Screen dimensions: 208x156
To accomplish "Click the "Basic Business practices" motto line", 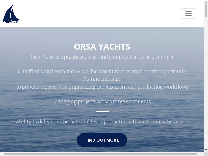I will [x=102, y=57].
